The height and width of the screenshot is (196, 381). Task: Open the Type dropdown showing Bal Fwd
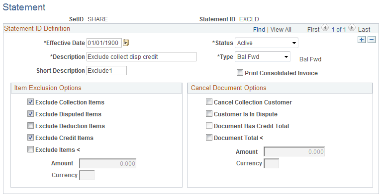tap(263, 57)
